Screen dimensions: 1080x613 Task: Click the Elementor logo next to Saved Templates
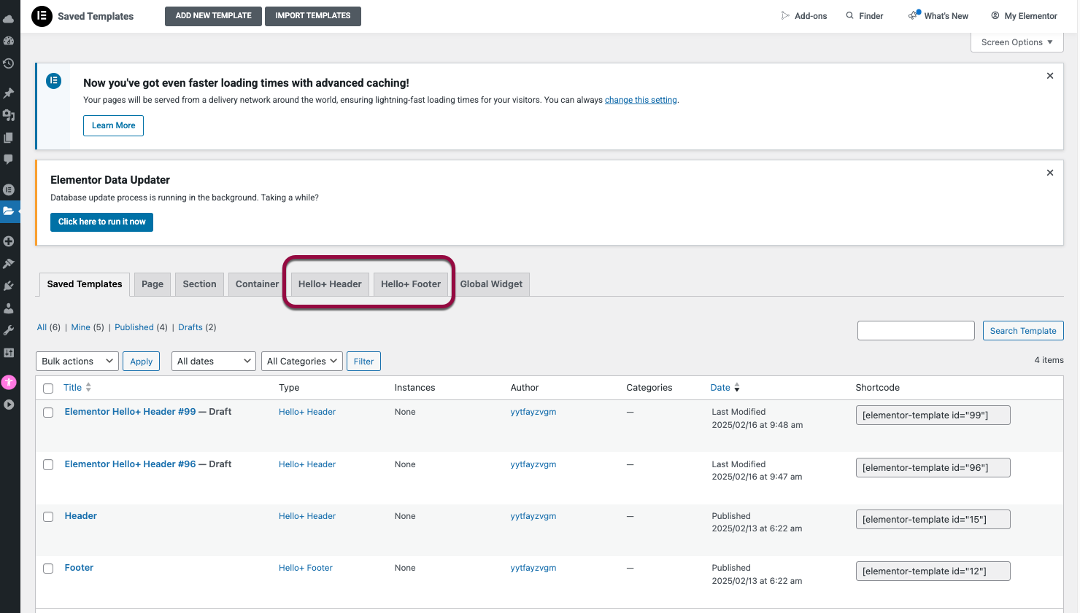coord(42,16)
